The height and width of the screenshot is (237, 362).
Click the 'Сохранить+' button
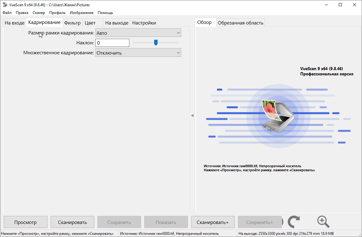point(260,222)
